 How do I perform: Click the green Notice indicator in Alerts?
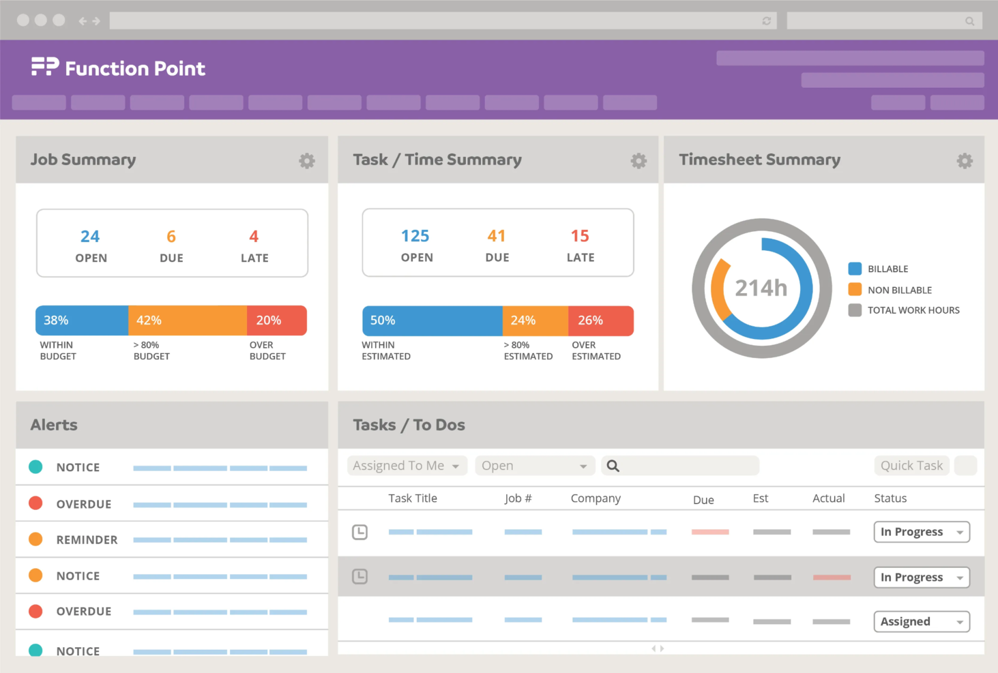(x=35, y=467)
